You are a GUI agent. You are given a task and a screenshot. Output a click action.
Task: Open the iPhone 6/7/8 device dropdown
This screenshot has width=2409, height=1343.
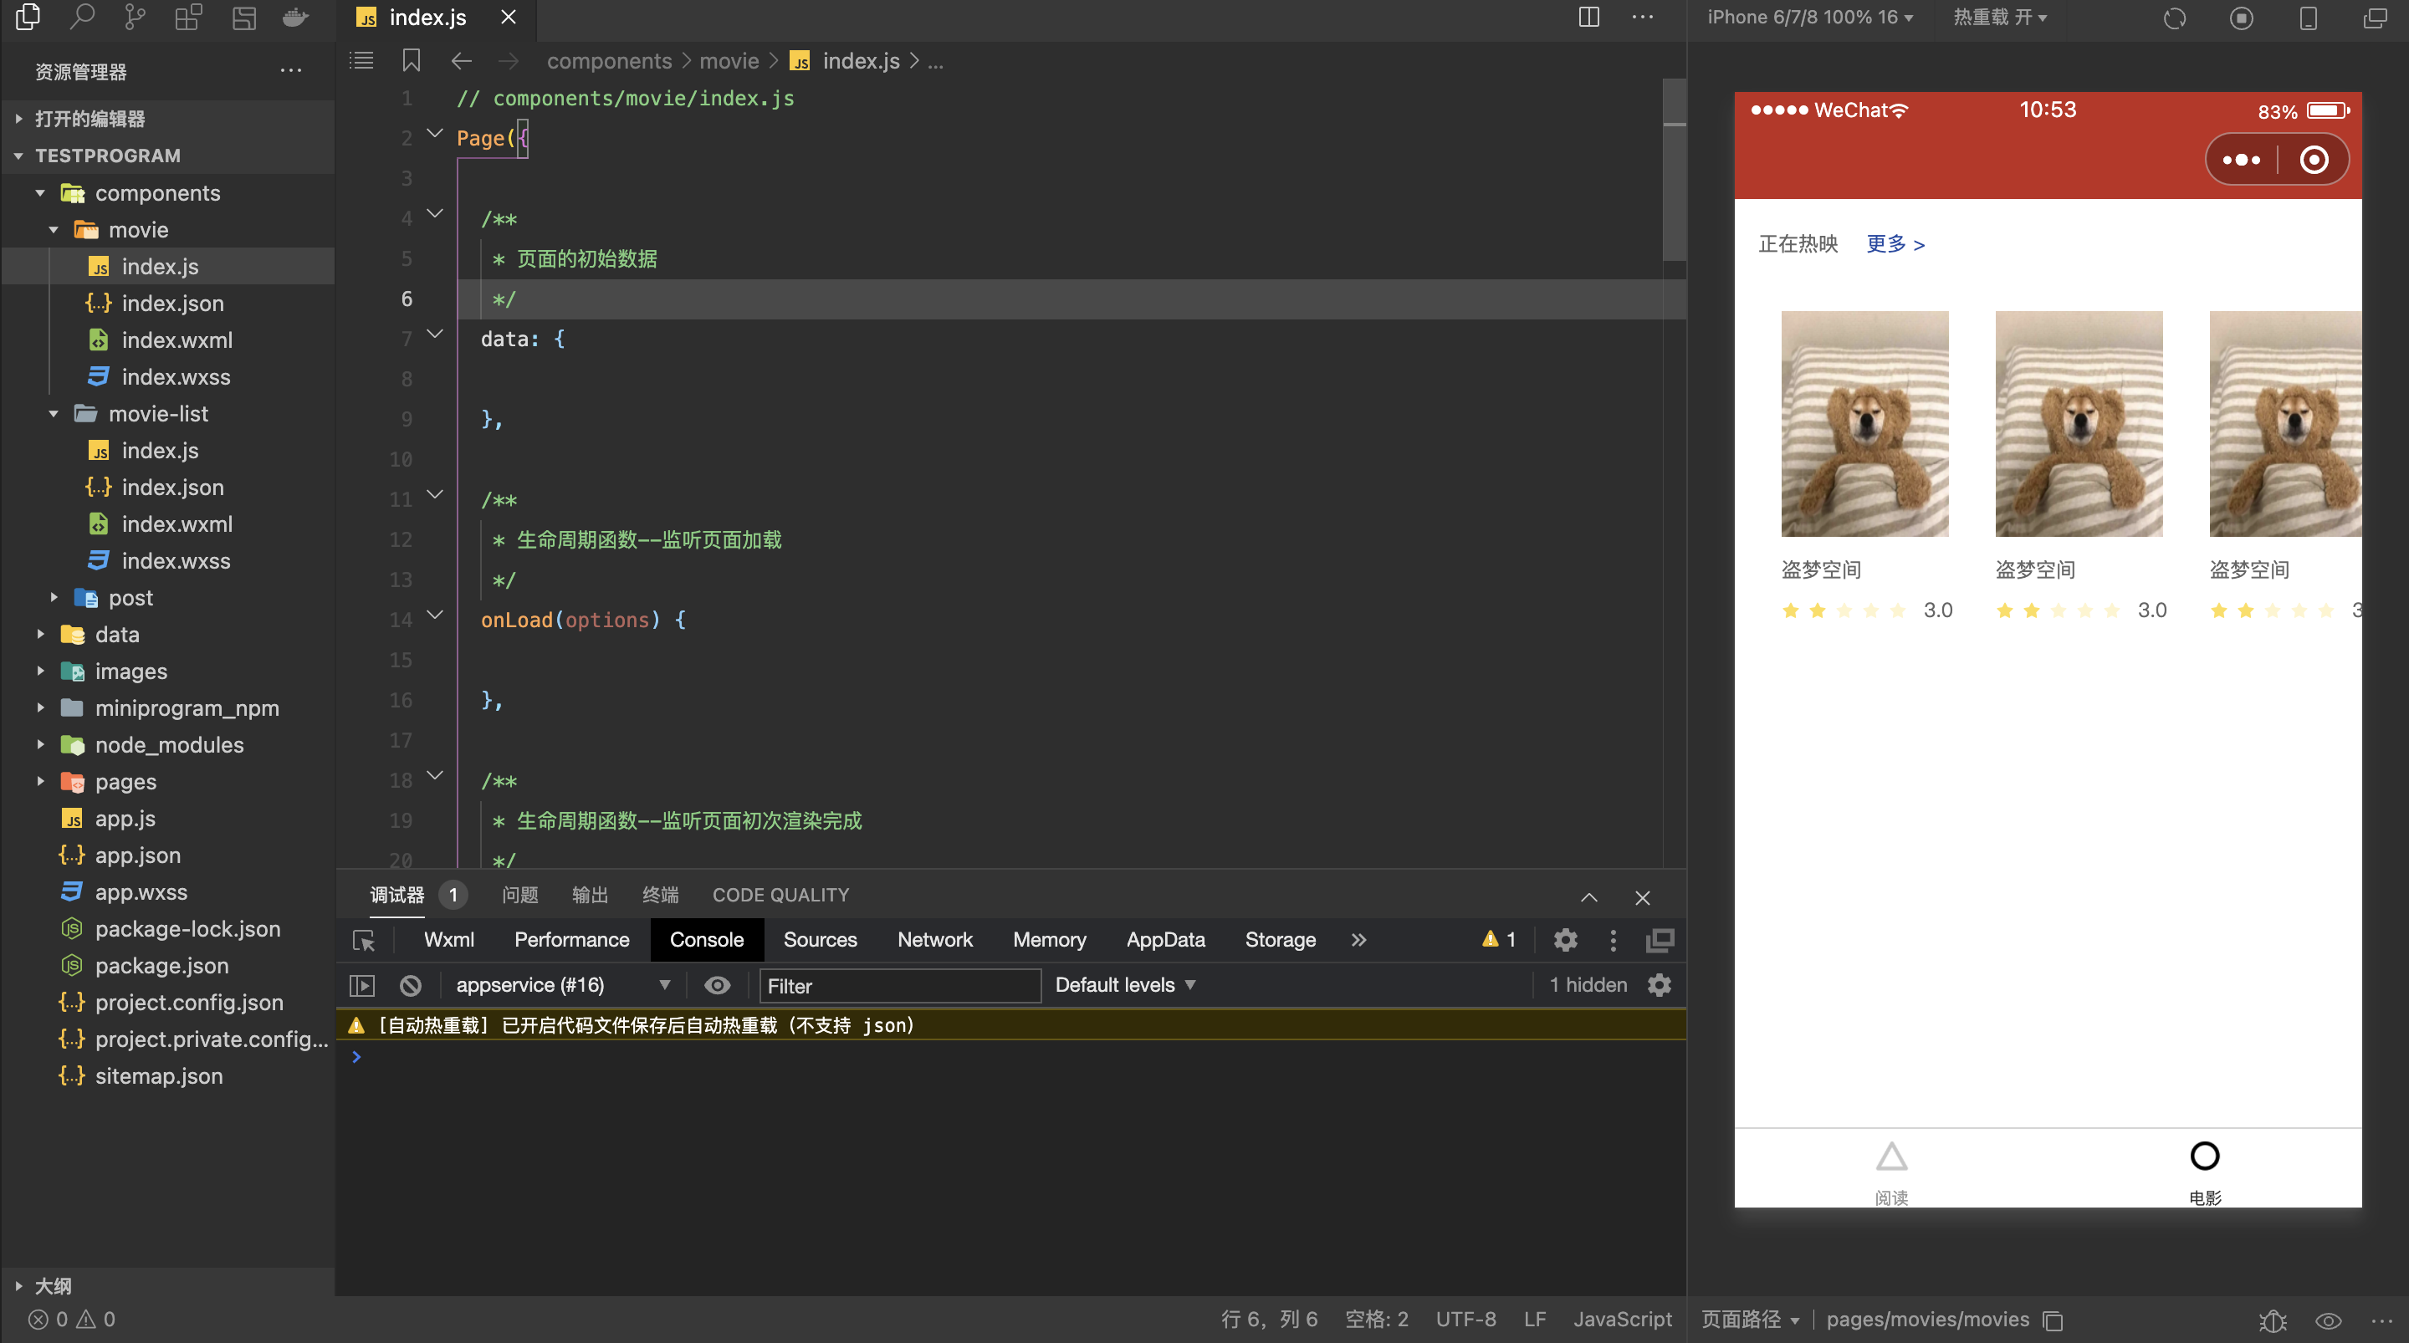pos(1810,17)
